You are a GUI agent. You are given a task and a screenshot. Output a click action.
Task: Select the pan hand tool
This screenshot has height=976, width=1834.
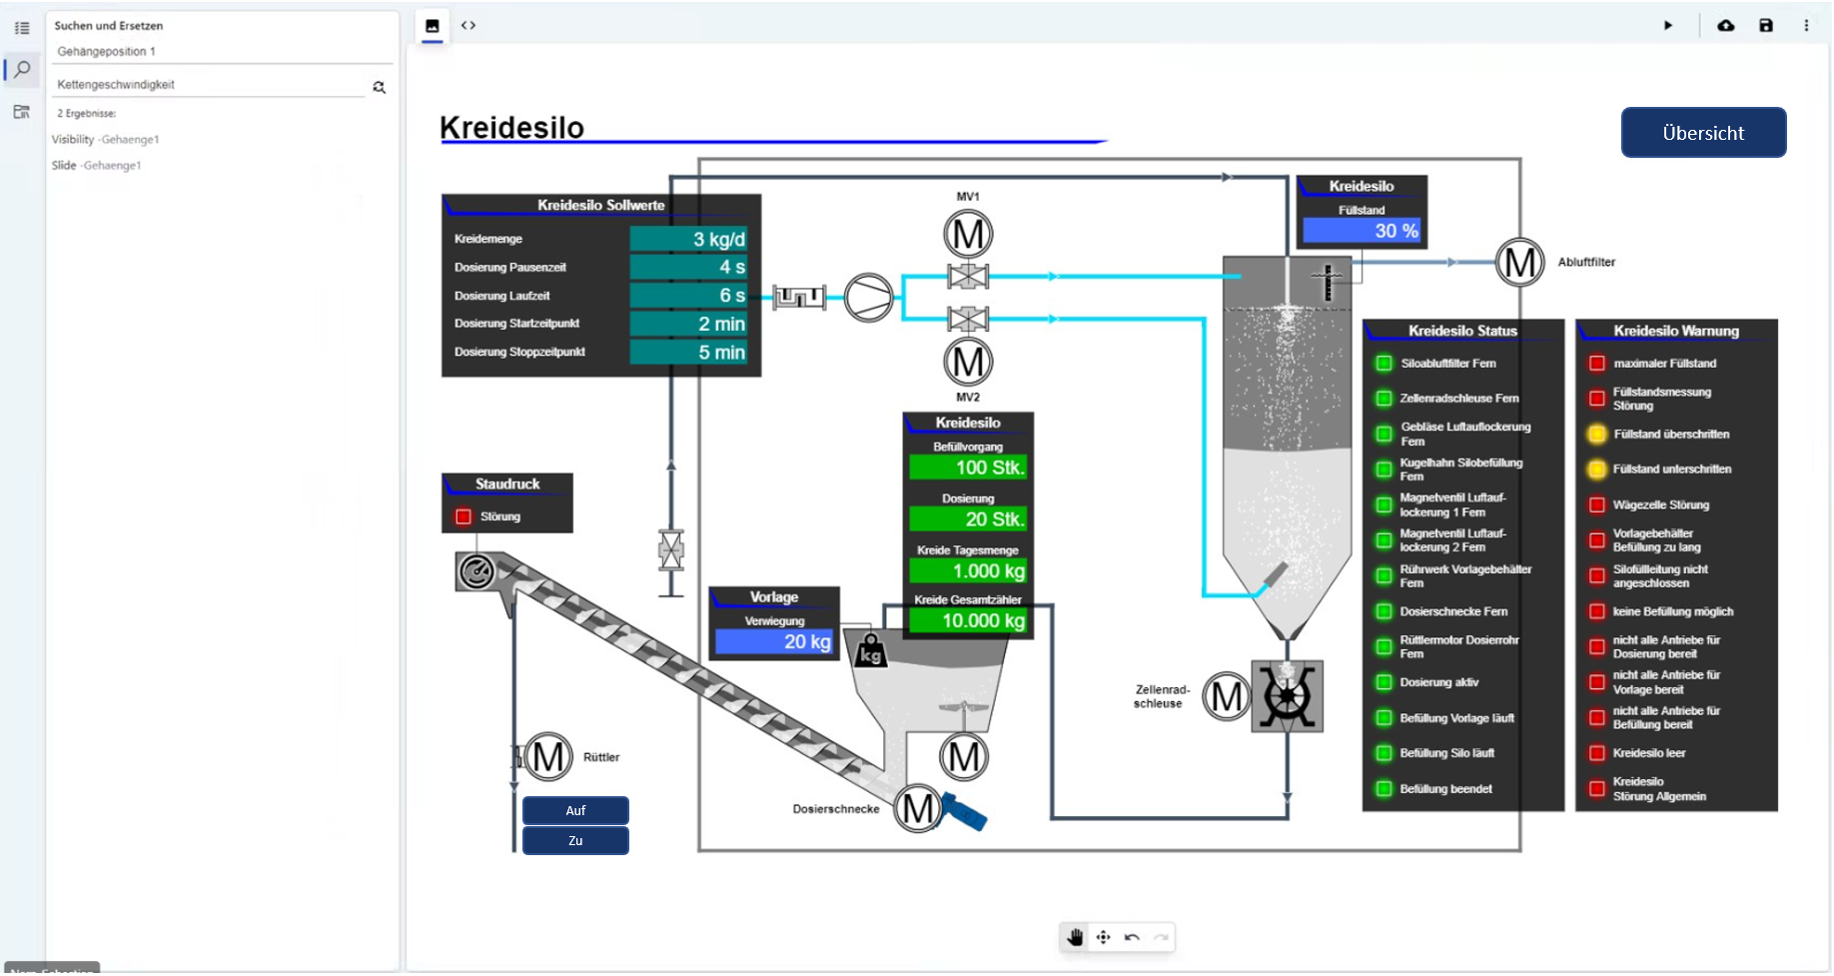1075,937
